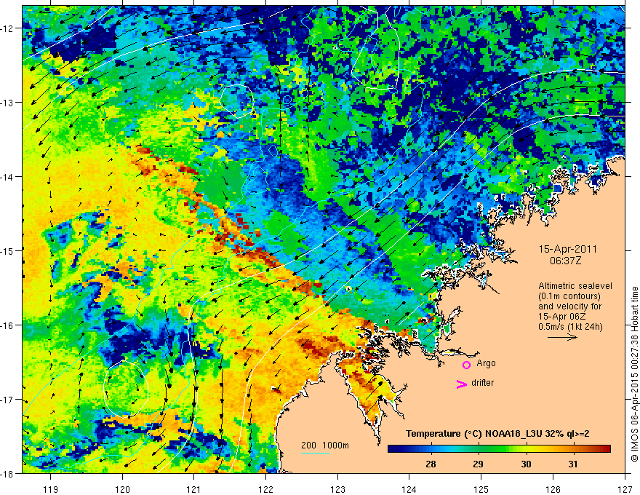The height and width of the screenshot is (495, 640).
Task: Click the longitude axis label 127
Action: [x=625, y=489]
